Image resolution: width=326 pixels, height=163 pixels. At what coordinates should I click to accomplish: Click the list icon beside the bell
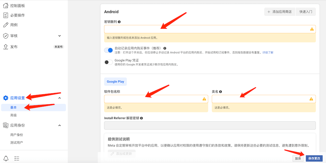tap(17, 158)
